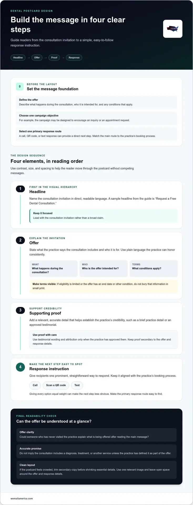Select the Offer pill in header
This screenshot has width=193, height=505.
tap(37, 58)
